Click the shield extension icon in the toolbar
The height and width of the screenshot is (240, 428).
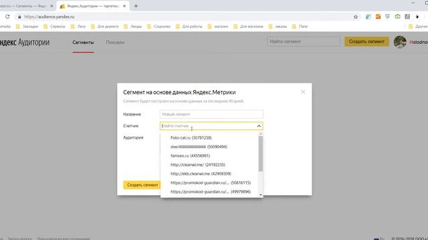(387, 17)
